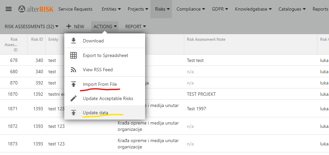Go to Service Requests page

75,9
